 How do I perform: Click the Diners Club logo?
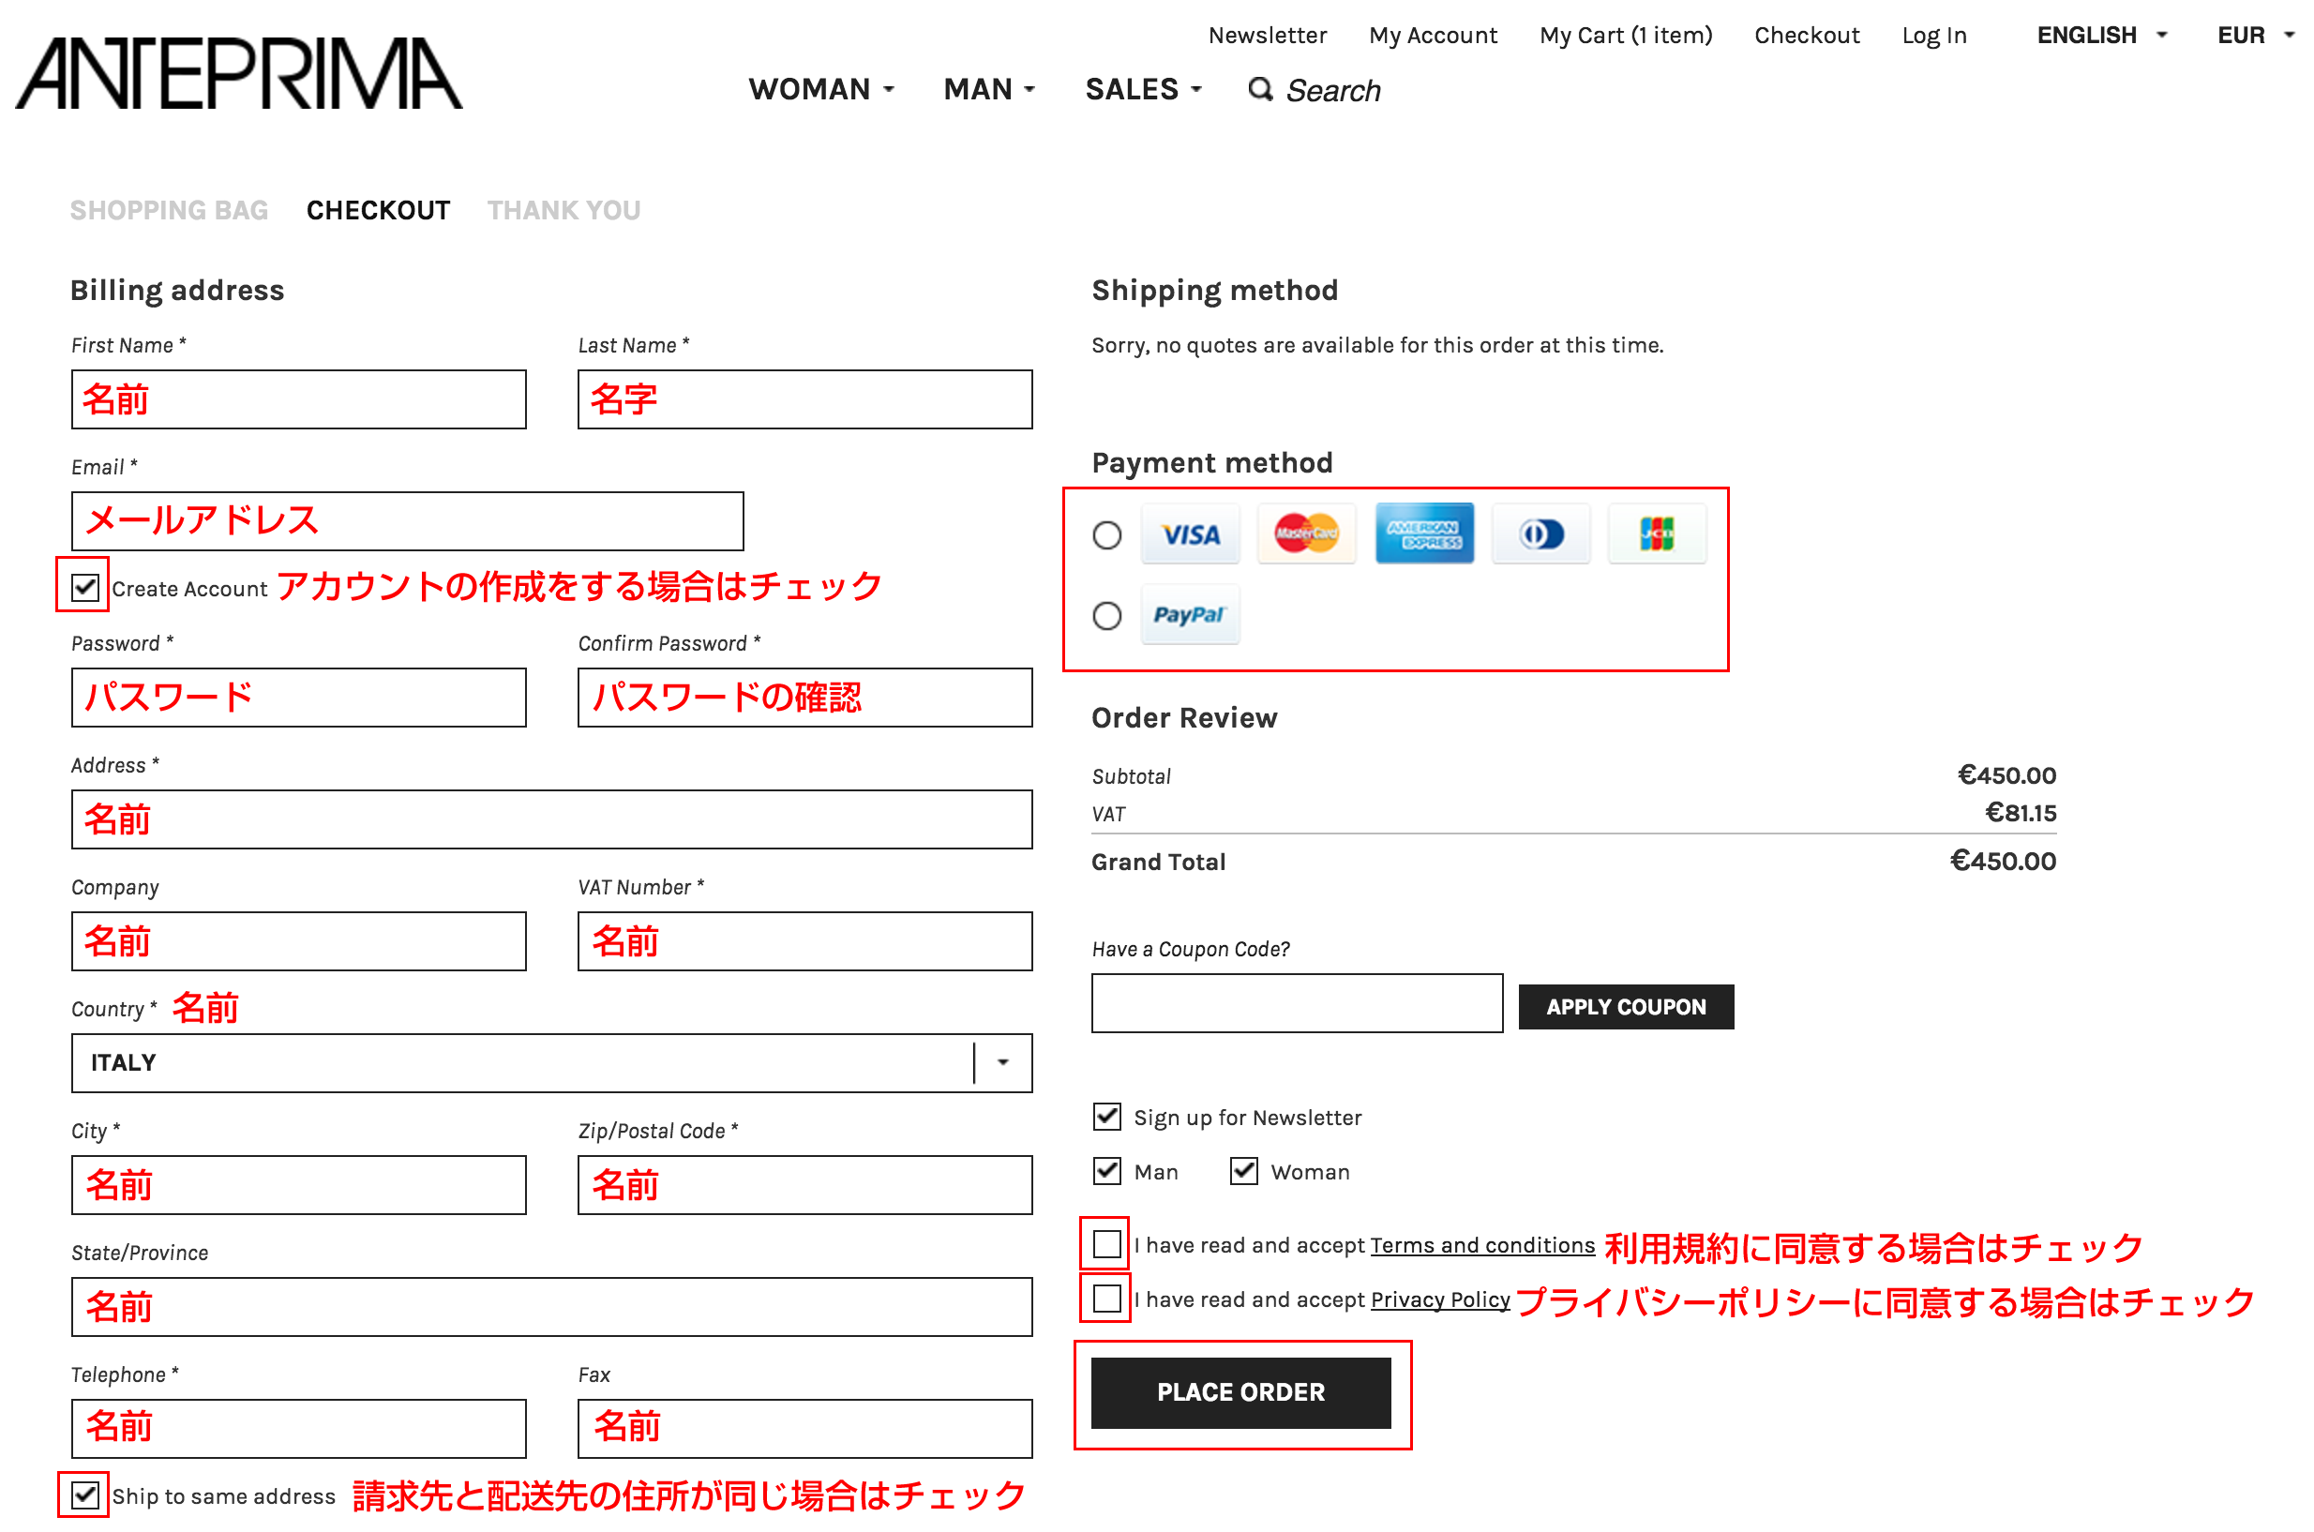1541,534
